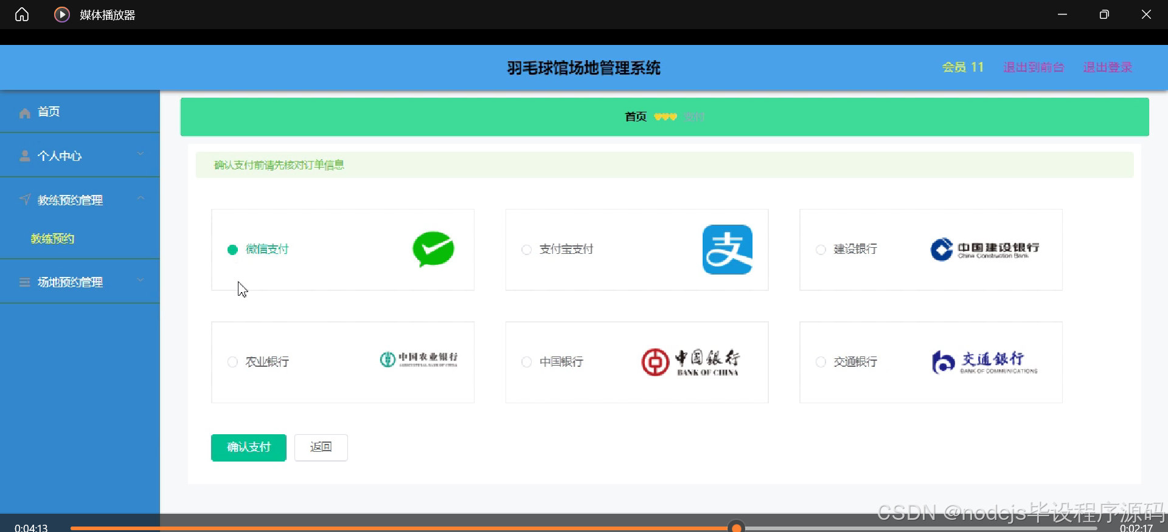1168x532 pixels.
Task: Select the 中国银行 radio button
Action: coord(527,362)
